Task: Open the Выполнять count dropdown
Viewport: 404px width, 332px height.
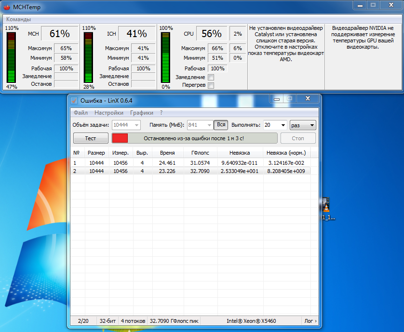Action: (x=283, y=125)
